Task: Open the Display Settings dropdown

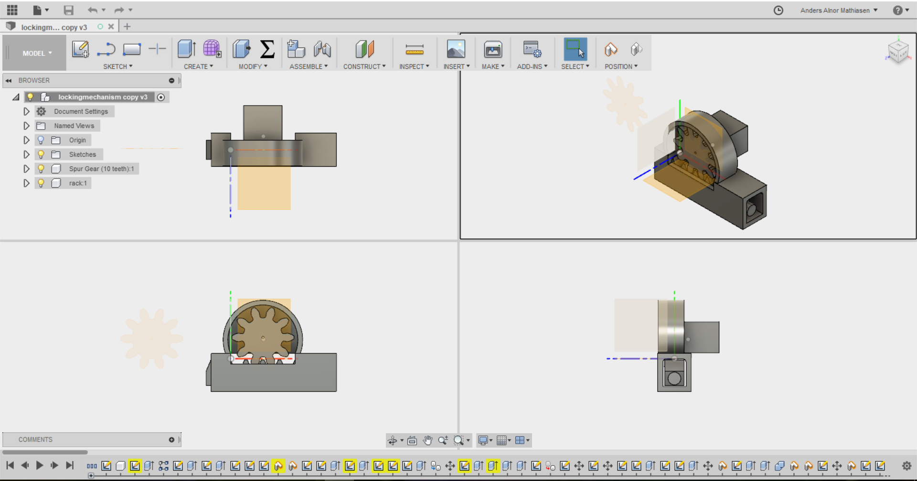Action: [x=485, y=440]
